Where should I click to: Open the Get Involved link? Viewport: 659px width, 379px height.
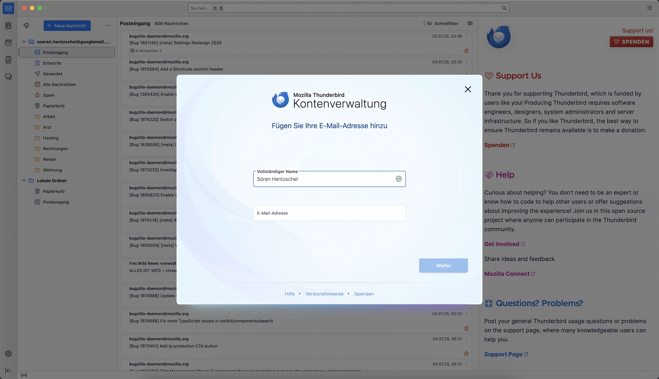point(504,244)
